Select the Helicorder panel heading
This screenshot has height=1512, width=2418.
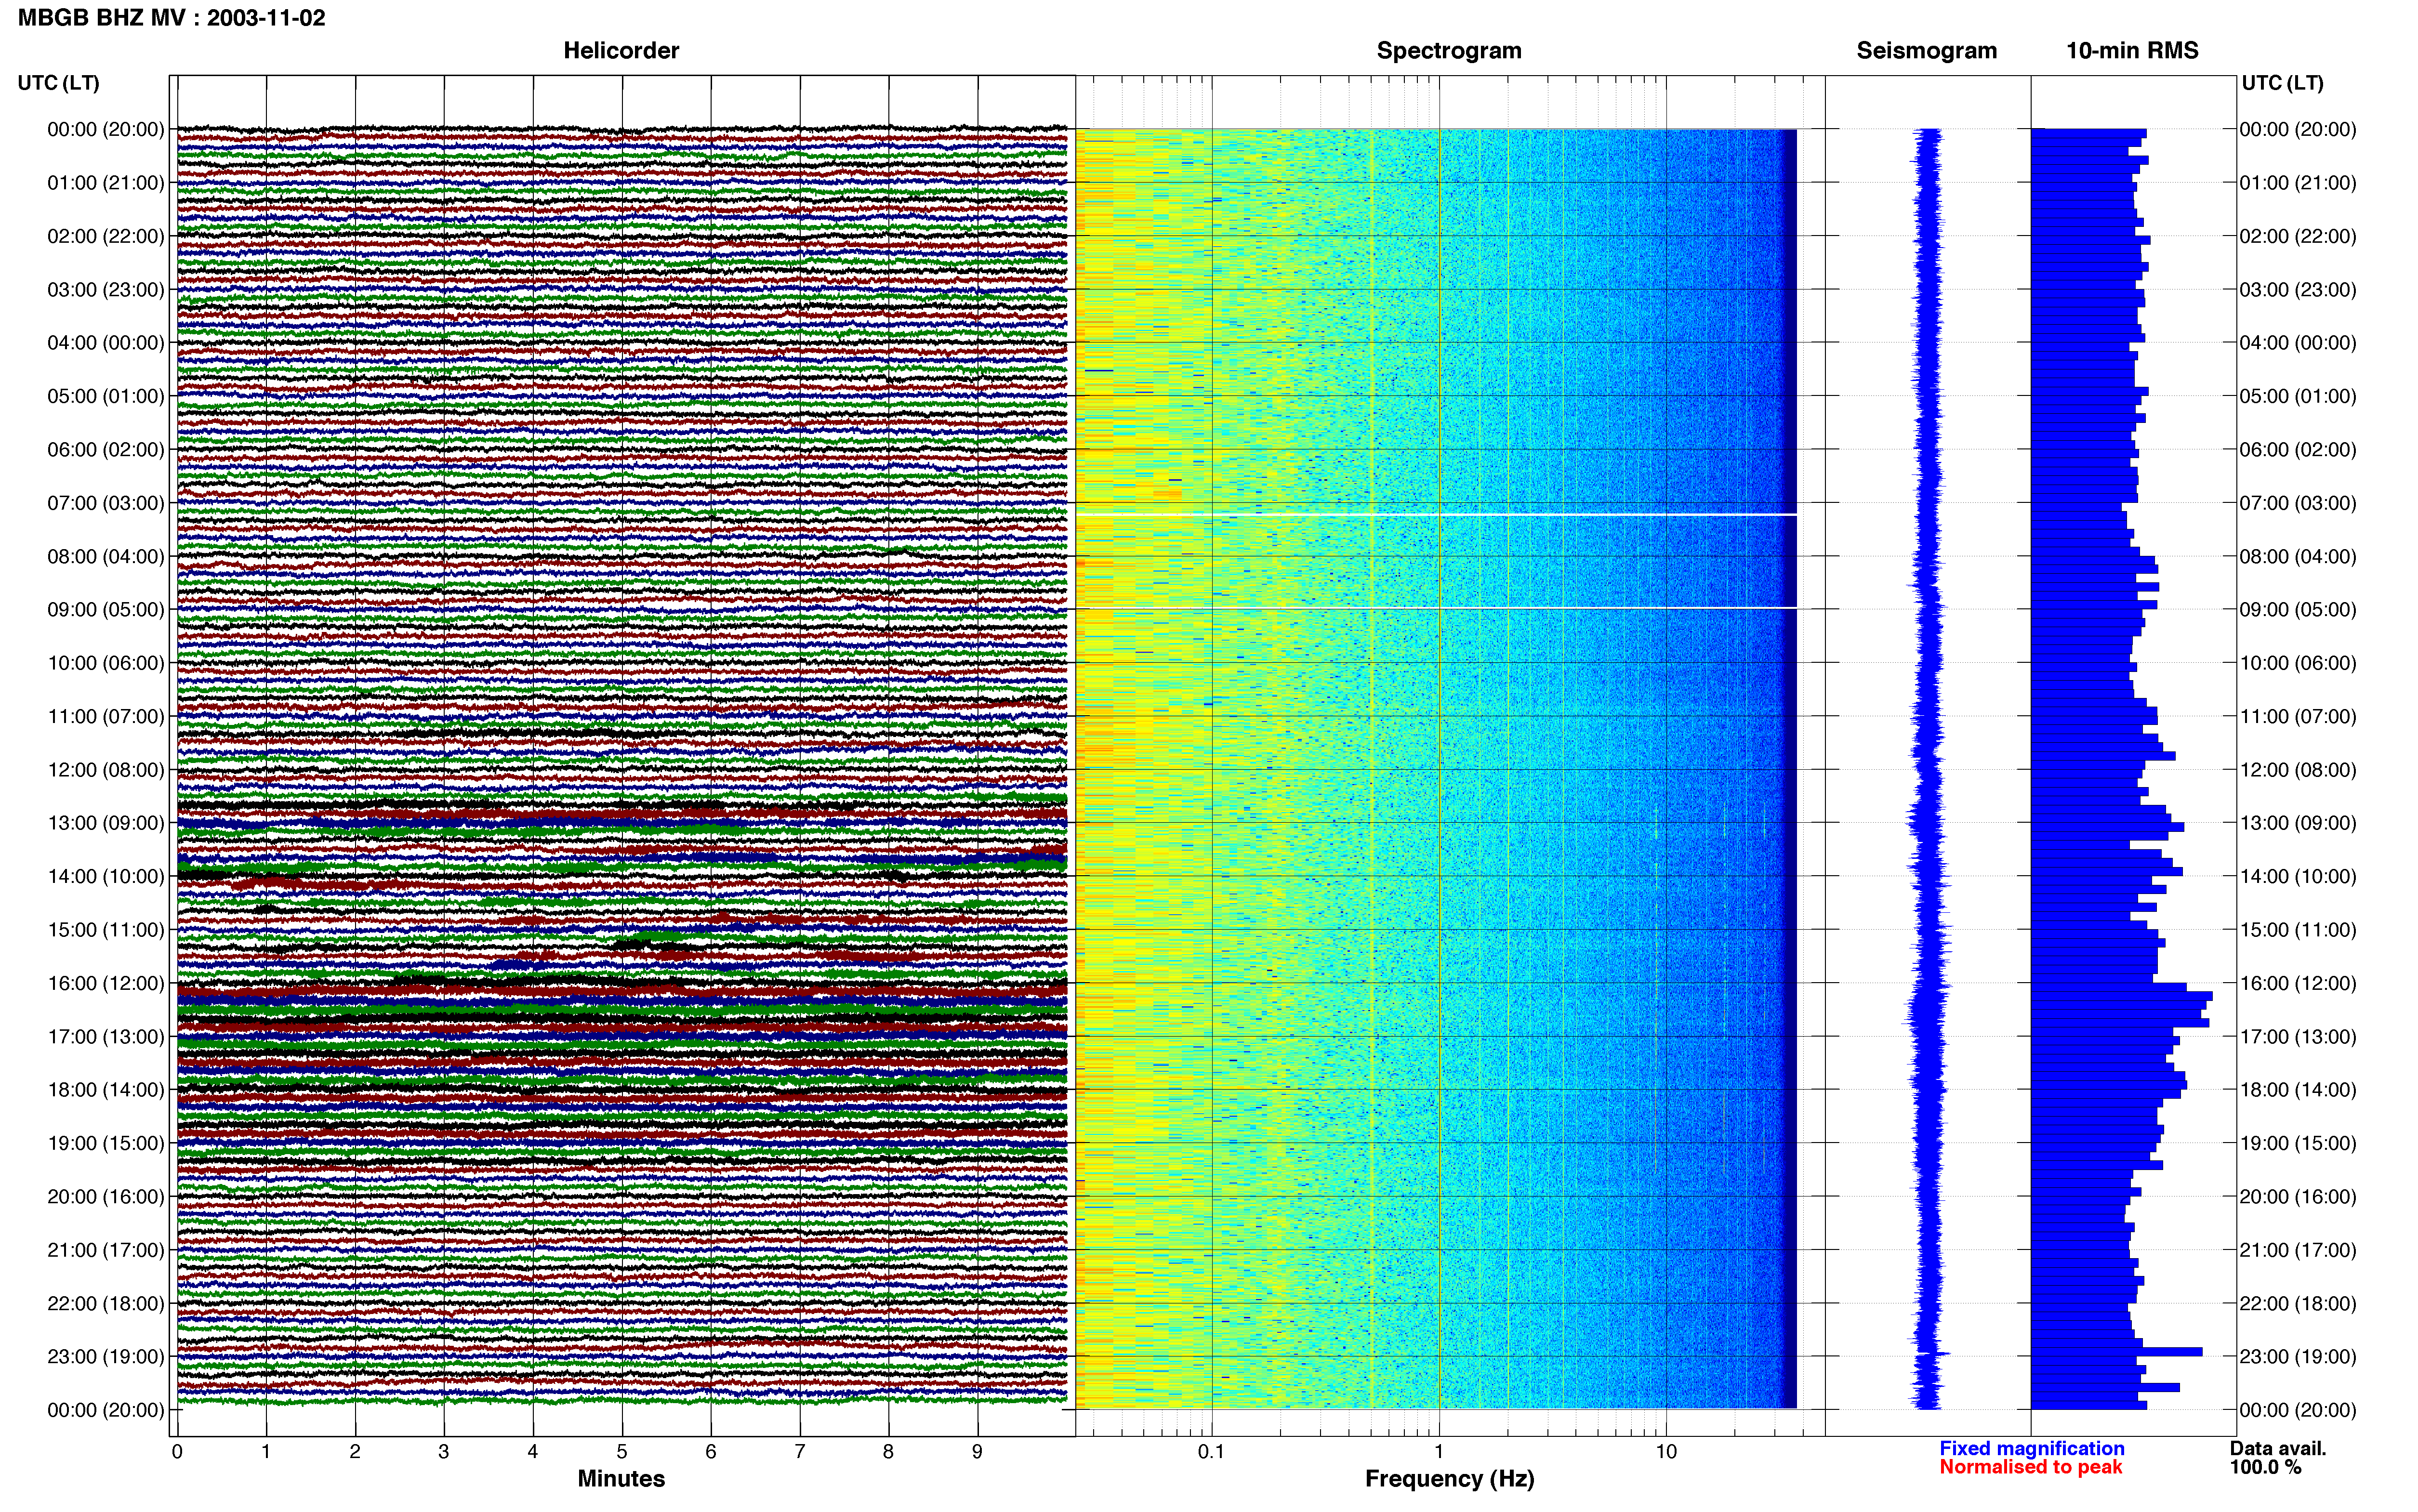click(x=621, y=51)
